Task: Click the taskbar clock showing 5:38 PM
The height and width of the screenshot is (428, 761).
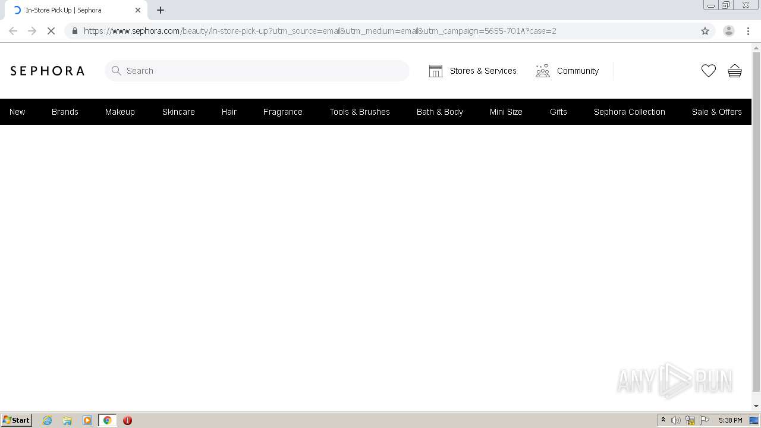Action: coord(730,420)
